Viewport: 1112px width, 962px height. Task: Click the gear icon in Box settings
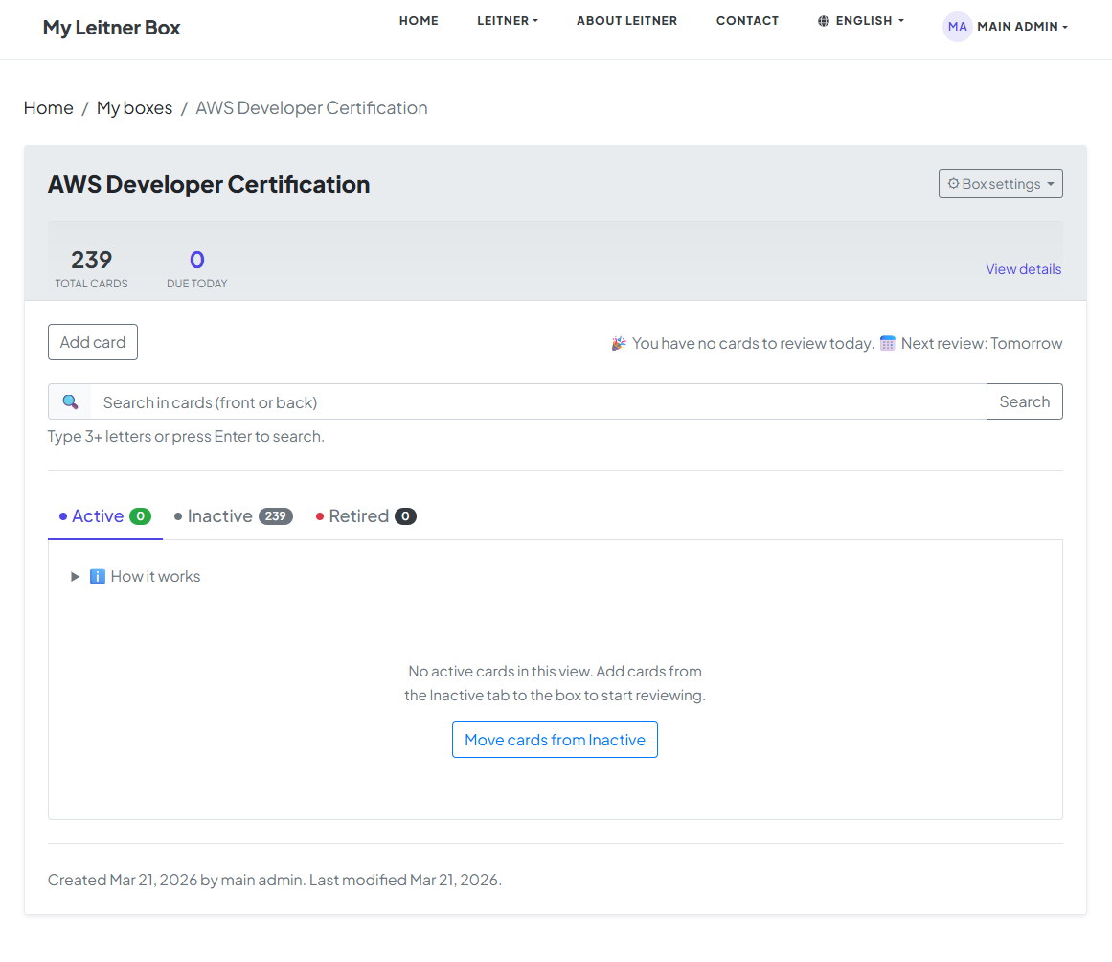pyautogui.click(x=953, y=184)
